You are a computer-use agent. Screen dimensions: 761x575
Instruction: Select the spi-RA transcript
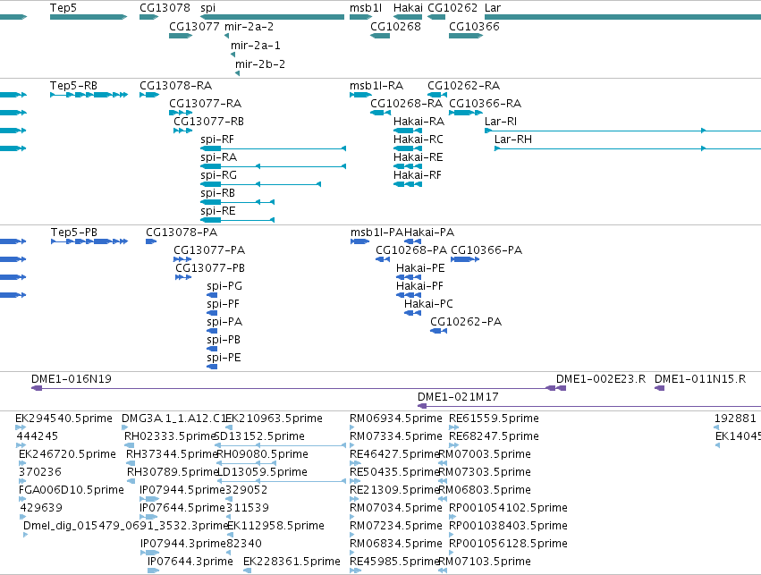274,166
